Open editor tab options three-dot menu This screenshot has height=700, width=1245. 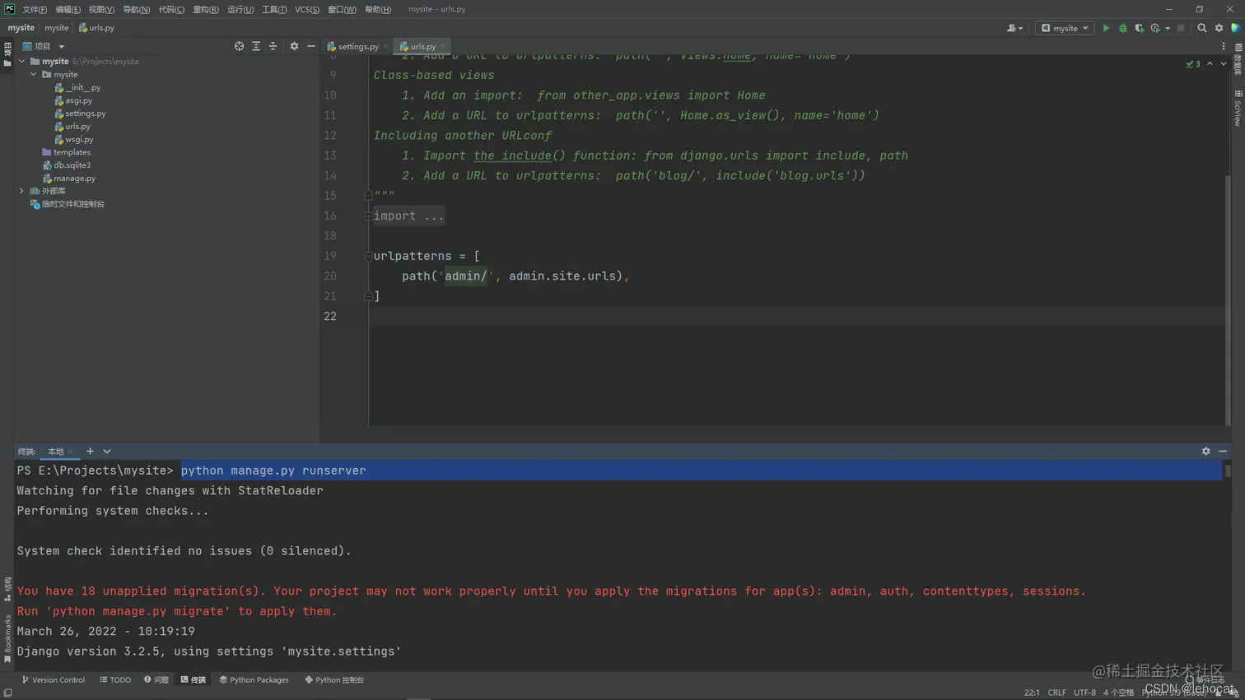coord(1224,47)
